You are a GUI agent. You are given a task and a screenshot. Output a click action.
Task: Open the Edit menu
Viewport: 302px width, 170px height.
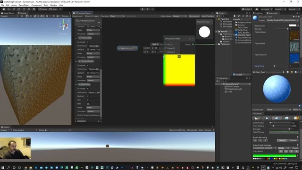pyautogui.click(x=8, y=5)
